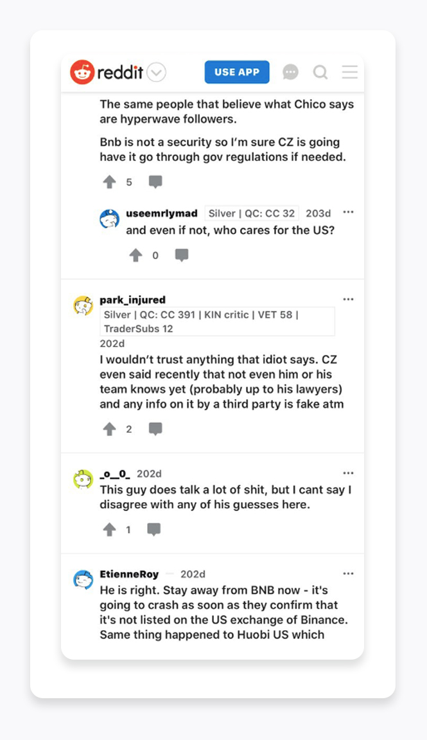
Task: Upvote park_injured's comment with 2 points
Action: pos(109,429)
